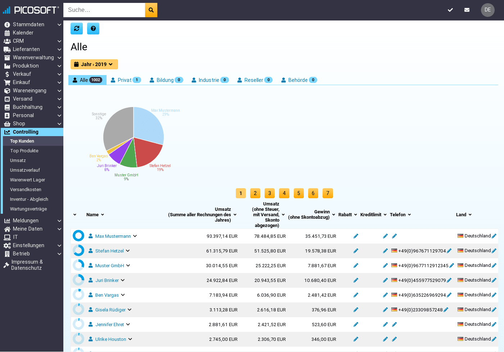This screenshot has width=504, height=352.
Task: Edit Land pencil for Ulrike Houston
Action: 494,339
